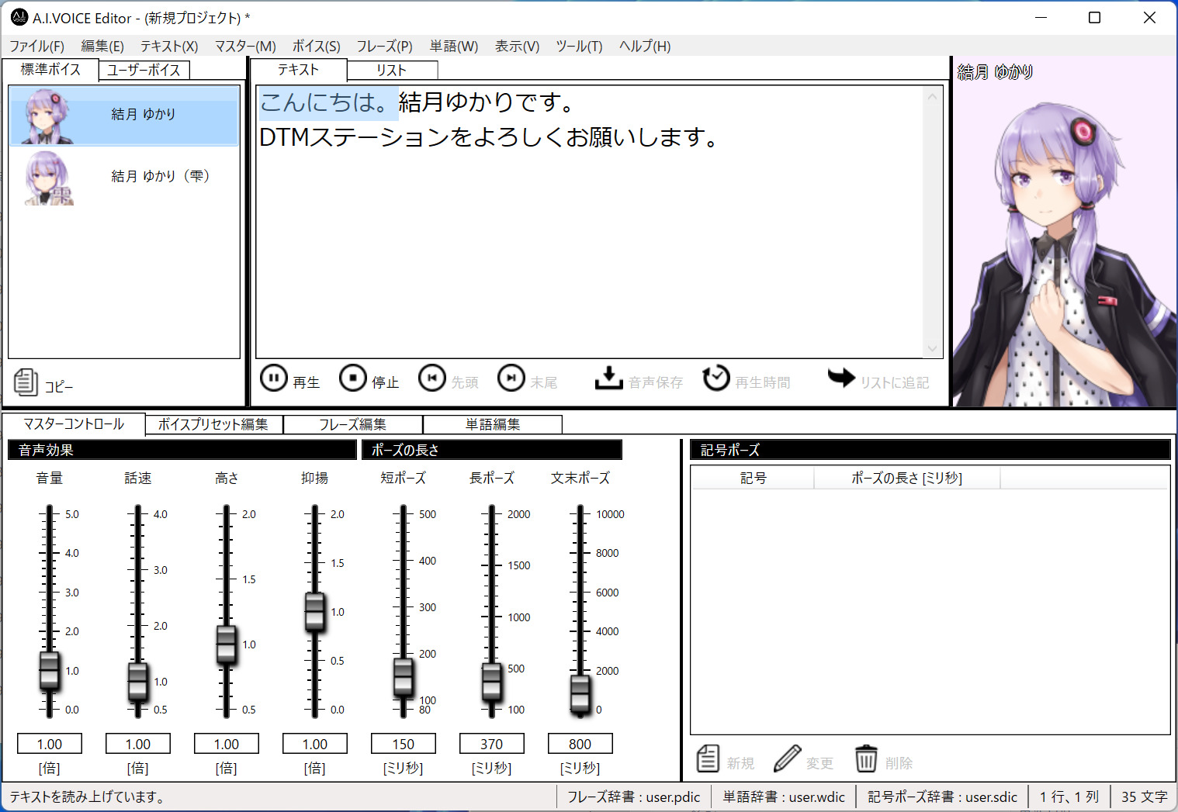
Task: Click the text editor scroll-up arrow
Action: coord(932,97)
